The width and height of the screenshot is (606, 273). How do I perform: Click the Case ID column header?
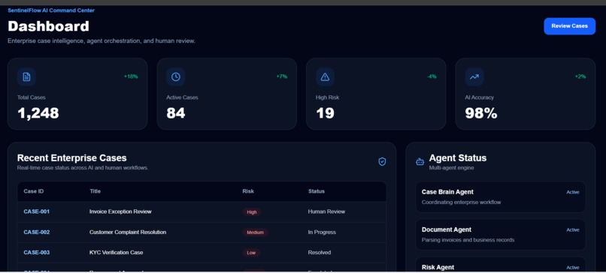(x=34, y=191)
